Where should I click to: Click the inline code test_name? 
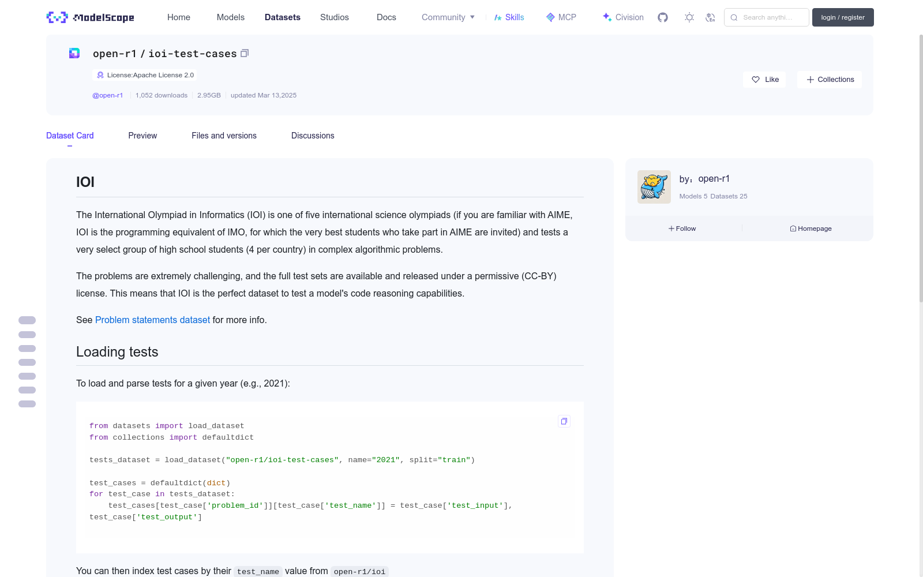tap(258, 572)
